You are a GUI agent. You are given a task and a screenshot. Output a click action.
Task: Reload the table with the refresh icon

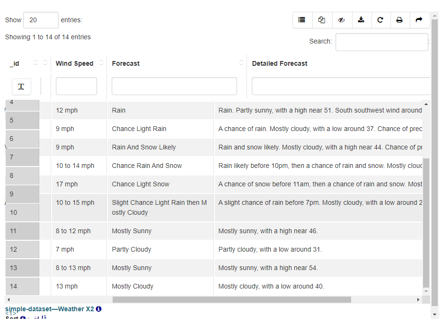[x=381, y=20]
